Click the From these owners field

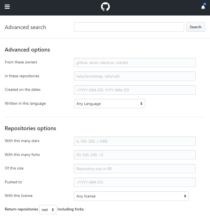[134, 63]
